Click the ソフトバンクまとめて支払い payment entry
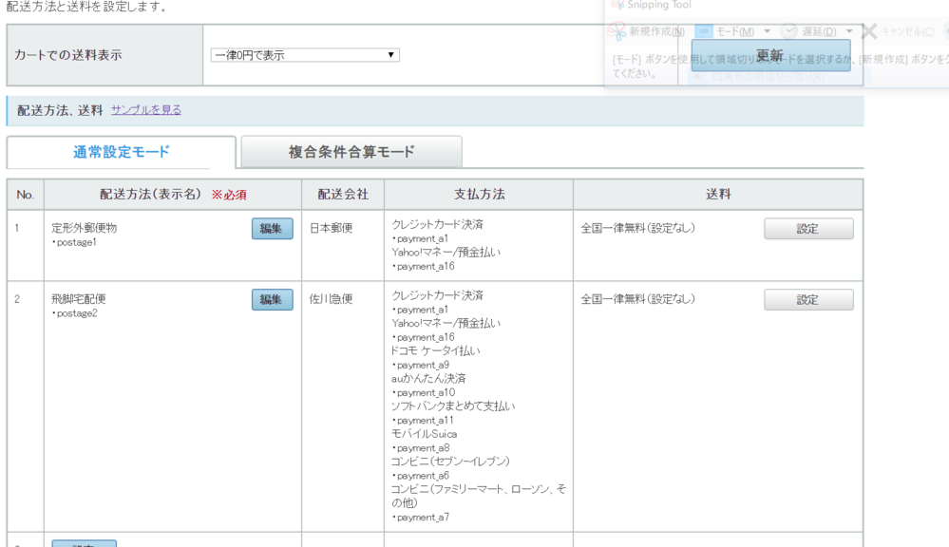This screenshot has width=949, height=547. coord(453,406)
